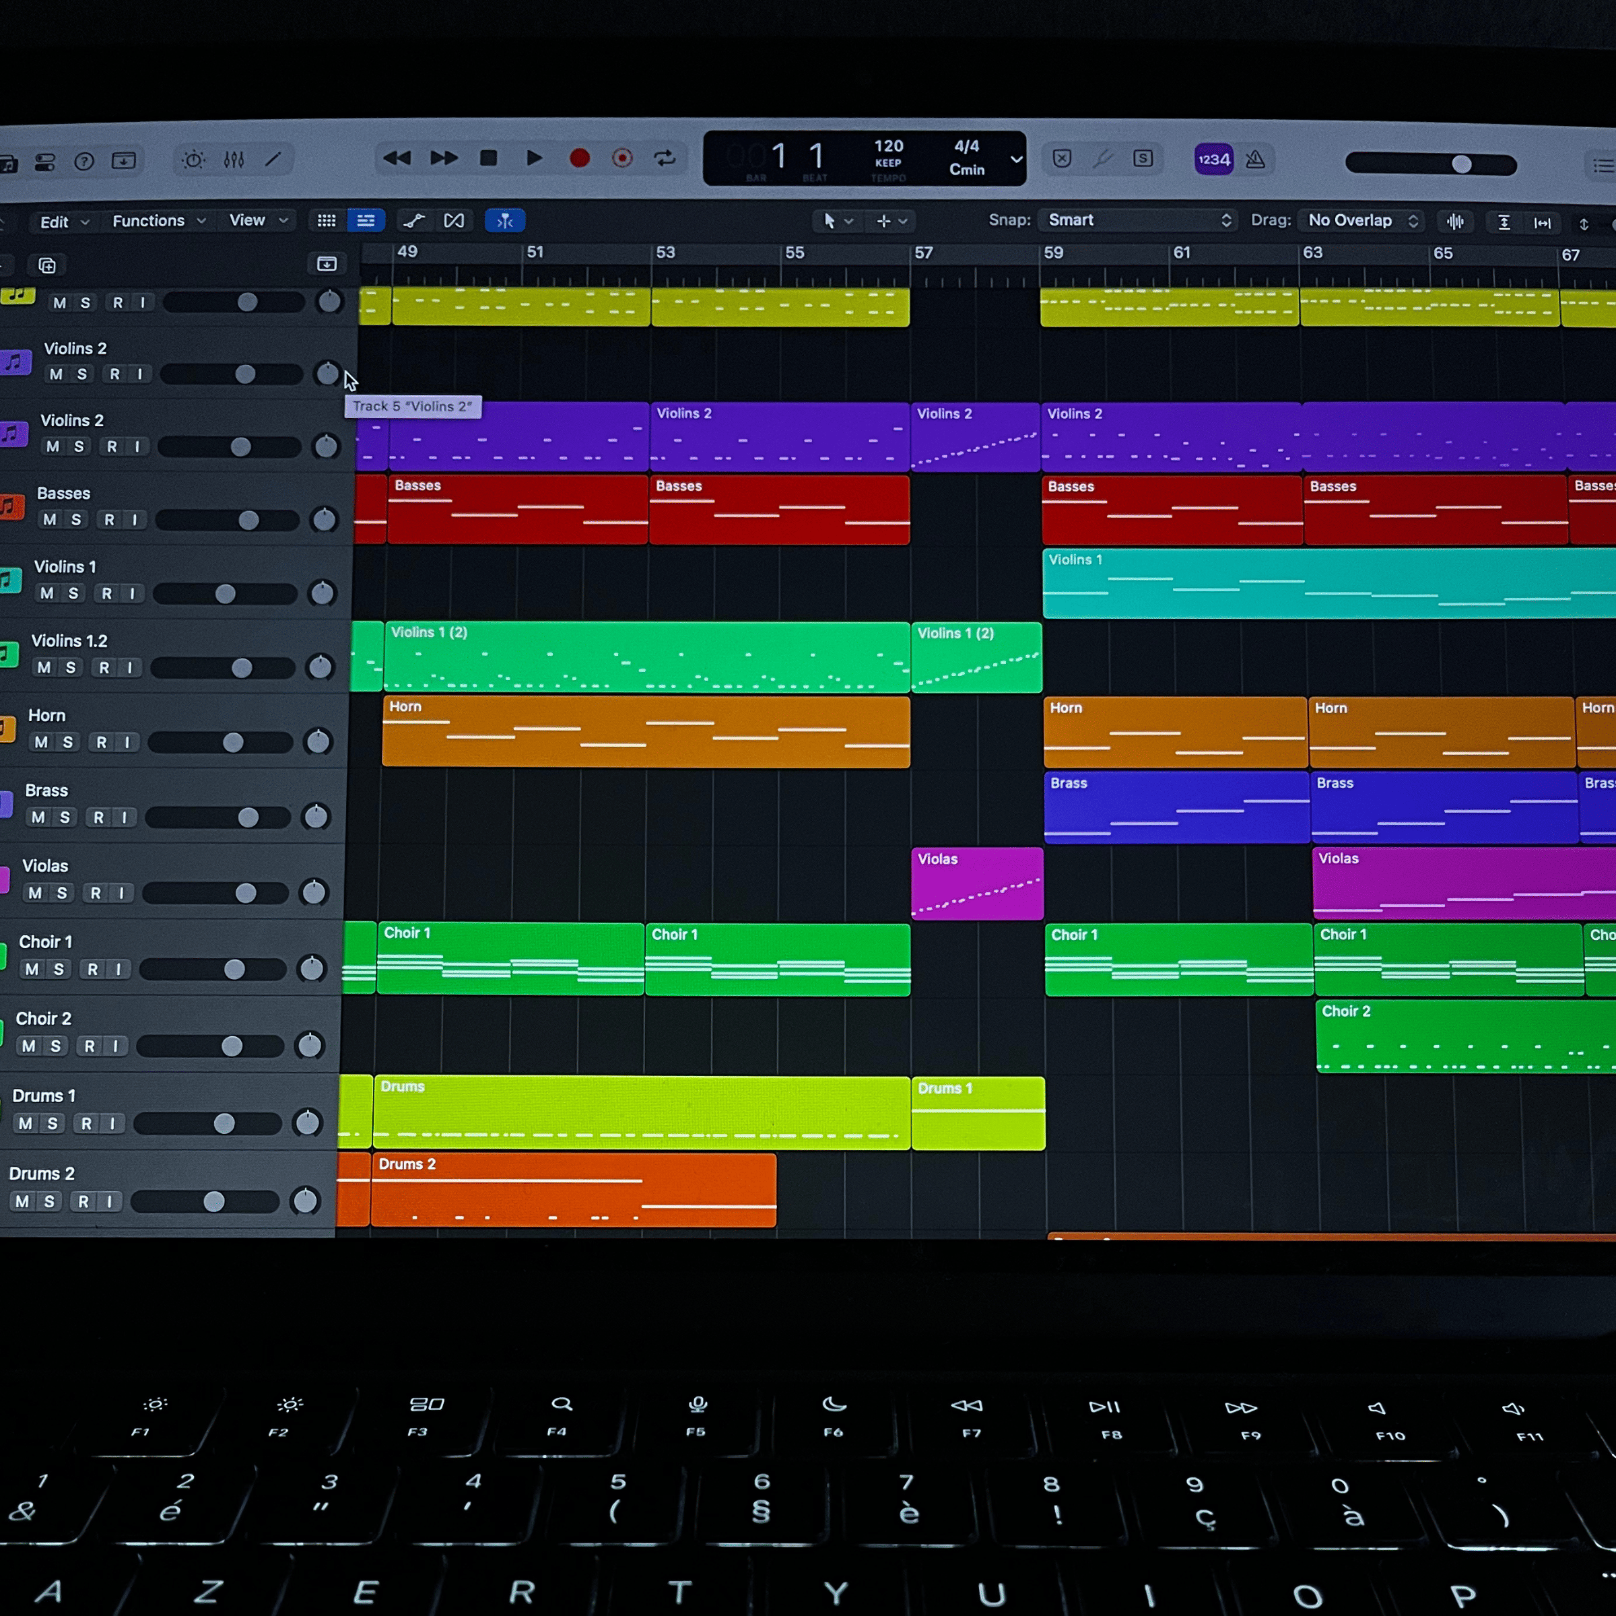Toggle the Cycle loop button
Screen dimensions: 1616x1616
(665, 158)
